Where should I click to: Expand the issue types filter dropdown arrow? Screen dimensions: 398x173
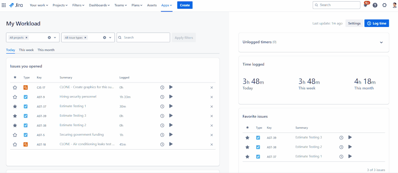click(x=110, y=37)
